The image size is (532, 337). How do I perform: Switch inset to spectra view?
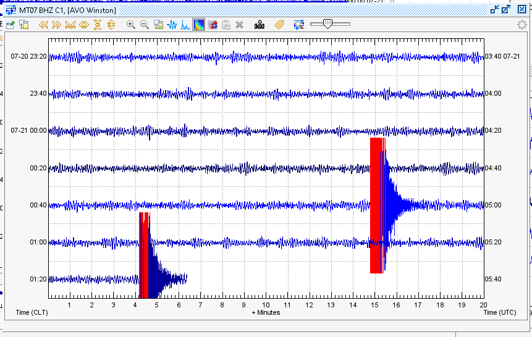pyautogui.click(x=185, y=25)
